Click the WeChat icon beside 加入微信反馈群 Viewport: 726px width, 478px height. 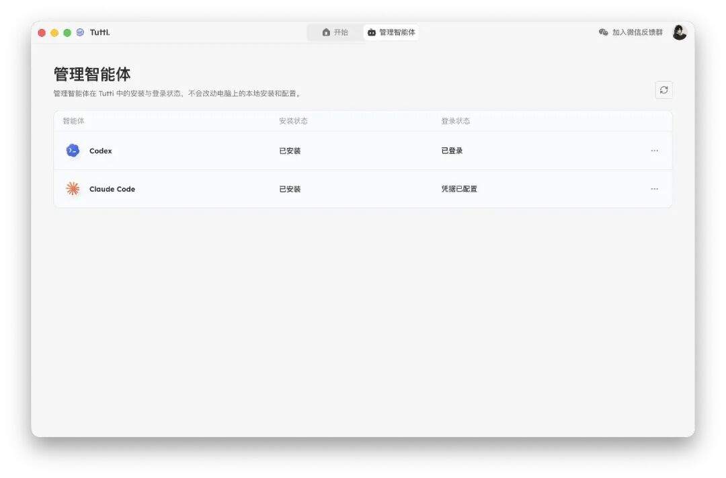click(603, 32)
